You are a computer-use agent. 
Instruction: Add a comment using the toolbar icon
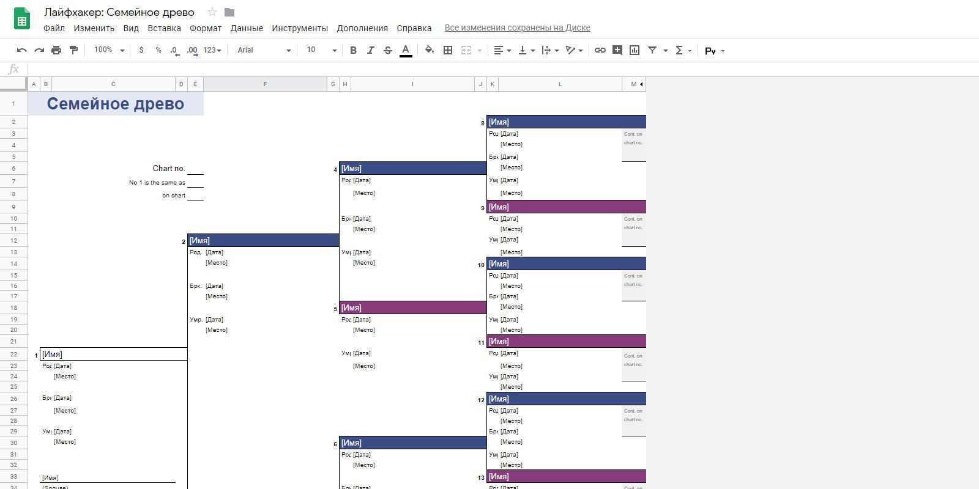617,50
